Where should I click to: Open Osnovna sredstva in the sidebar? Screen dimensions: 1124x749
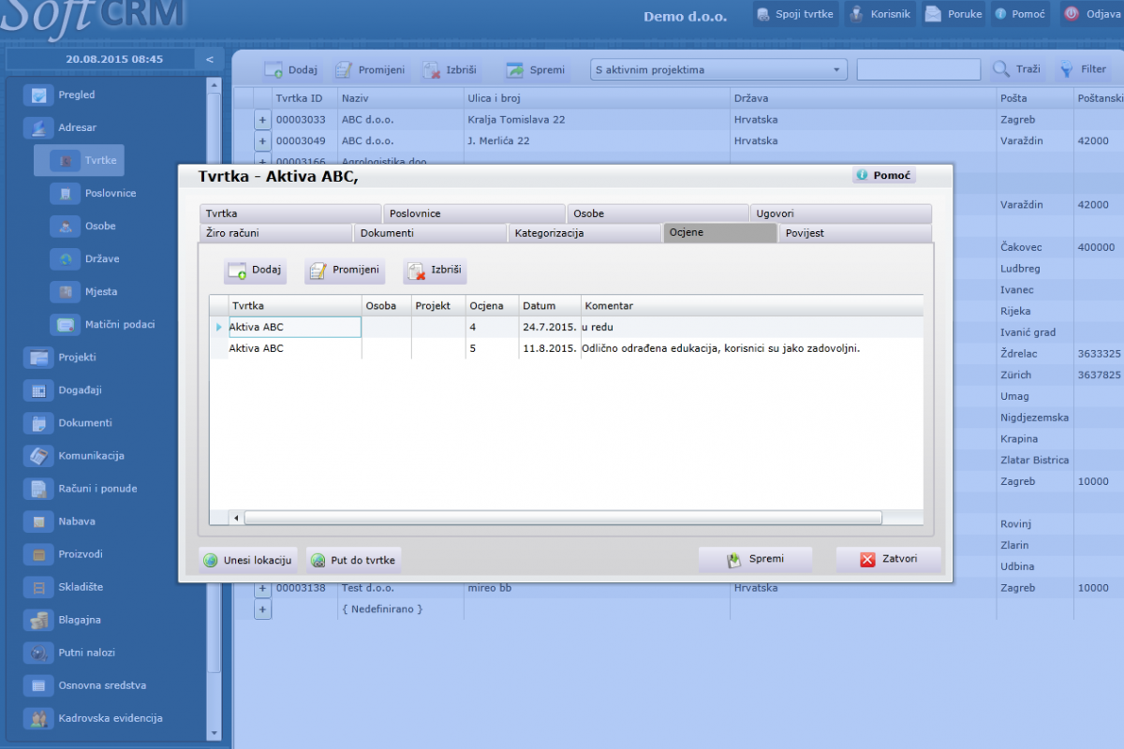pyautogui.click(x=86, y=685)
